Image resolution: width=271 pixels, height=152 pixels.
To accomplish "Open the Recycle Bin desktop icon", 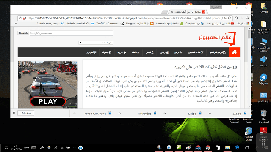I will [263, 117].
